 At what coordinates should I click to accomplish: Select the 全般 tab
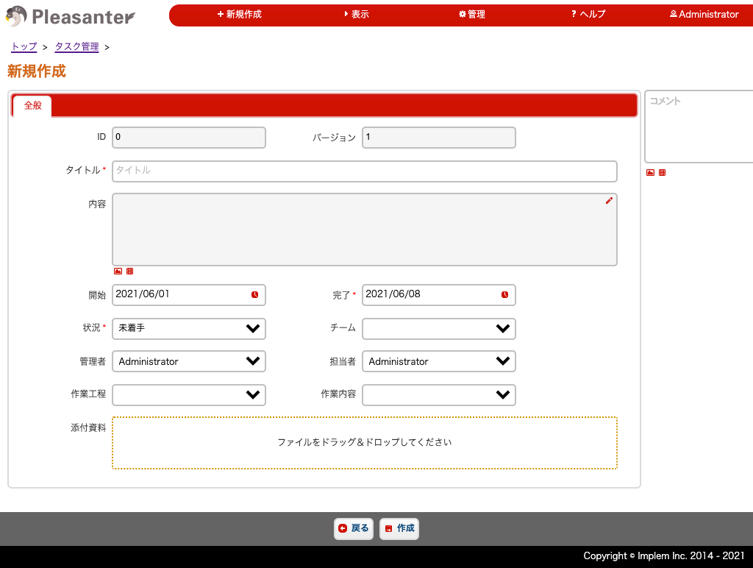pyautogui.click(x=32, y=106)
